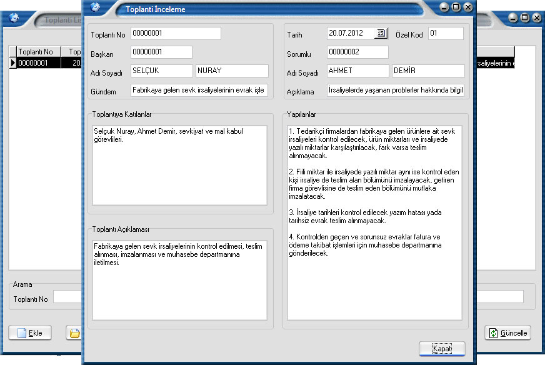
Task: Click the Tarih date field
Action: click(x=351, y=33)
